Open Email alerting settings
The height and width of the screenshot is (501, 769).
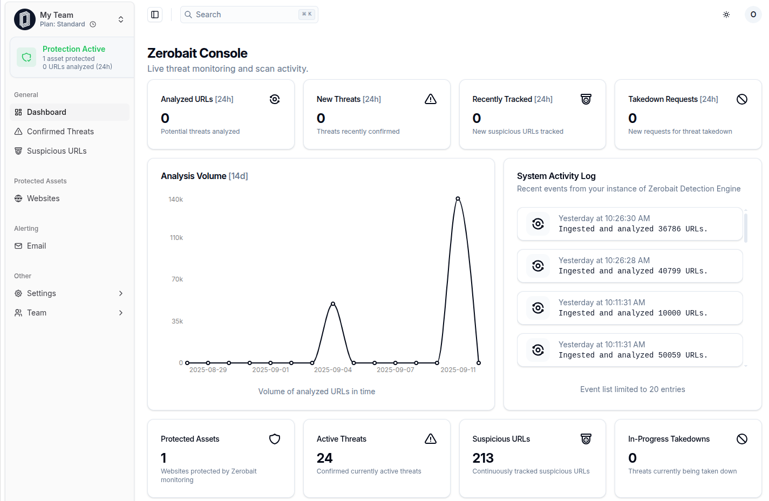click(x=36, y=246)
